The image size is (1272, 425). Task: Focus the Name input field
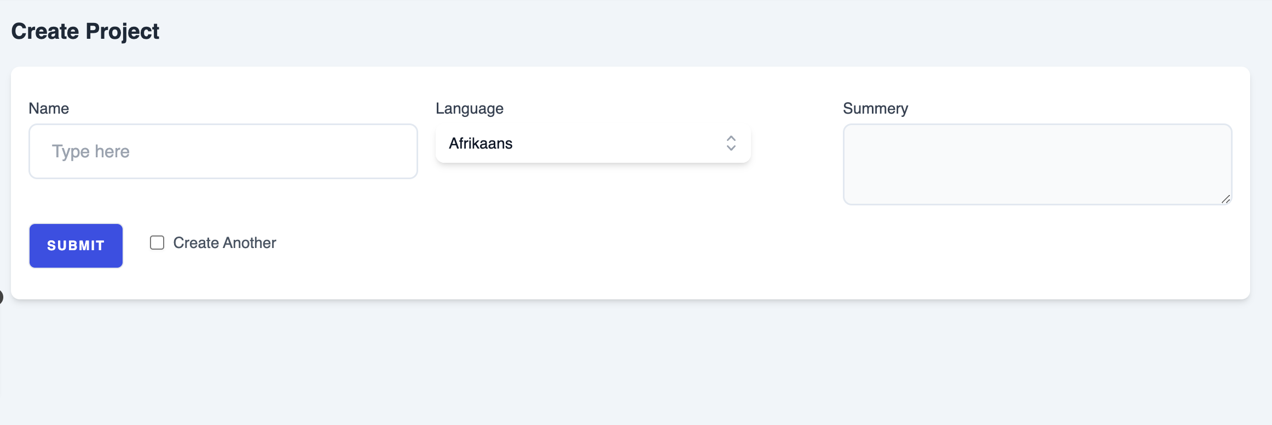pos(223,151)
